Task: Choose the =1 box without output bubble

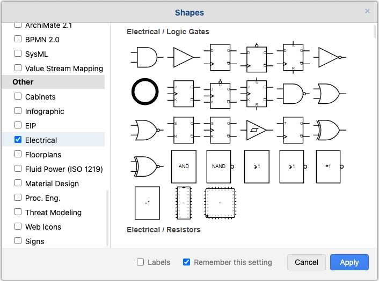Action: [147, 203]
